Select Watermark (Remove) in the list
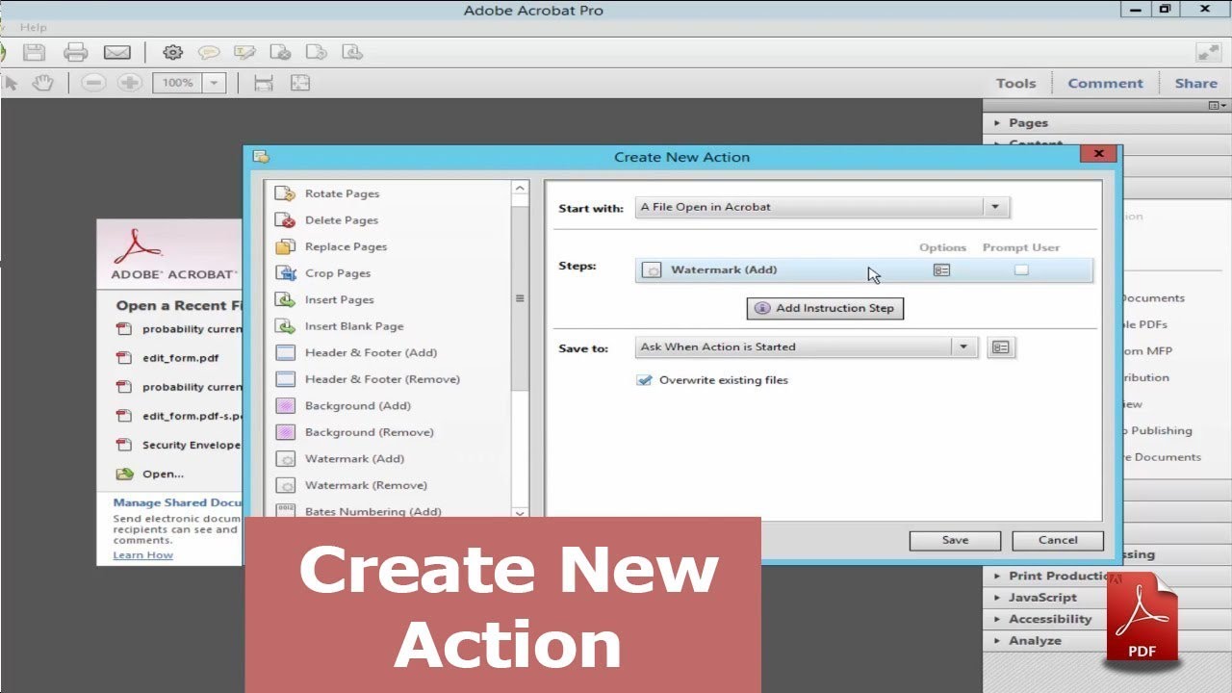Image resolution: width=1232 pixels, height=693 pixels. coord(366,485)
